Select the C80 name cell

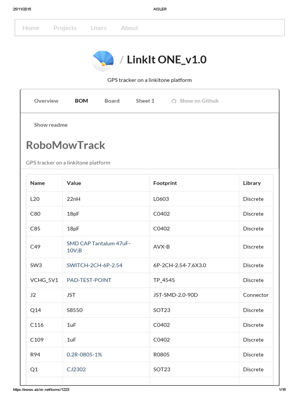[x=44, y=214]
